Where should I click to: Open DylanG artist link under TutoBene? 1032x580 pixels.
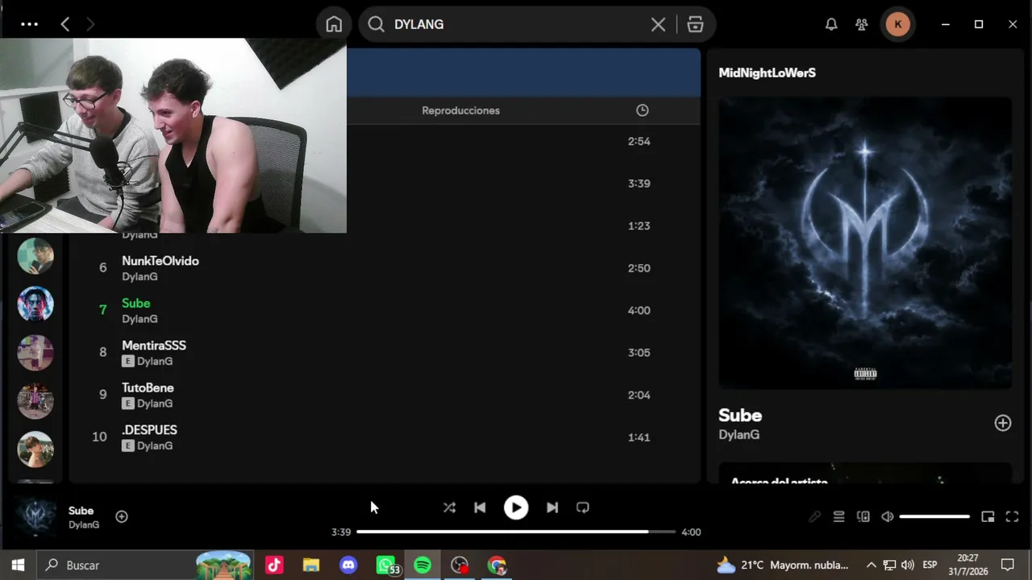(x=155, y=404)
